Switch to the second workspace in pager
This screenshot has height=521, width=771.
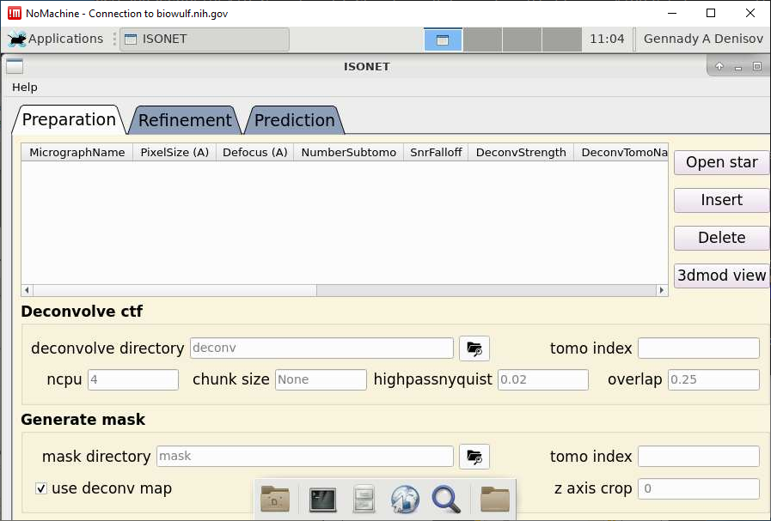click(x=482, y=39)
